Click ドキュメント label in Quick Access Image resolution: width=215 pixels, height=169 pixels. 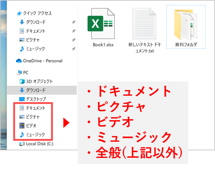coord(36,31)
